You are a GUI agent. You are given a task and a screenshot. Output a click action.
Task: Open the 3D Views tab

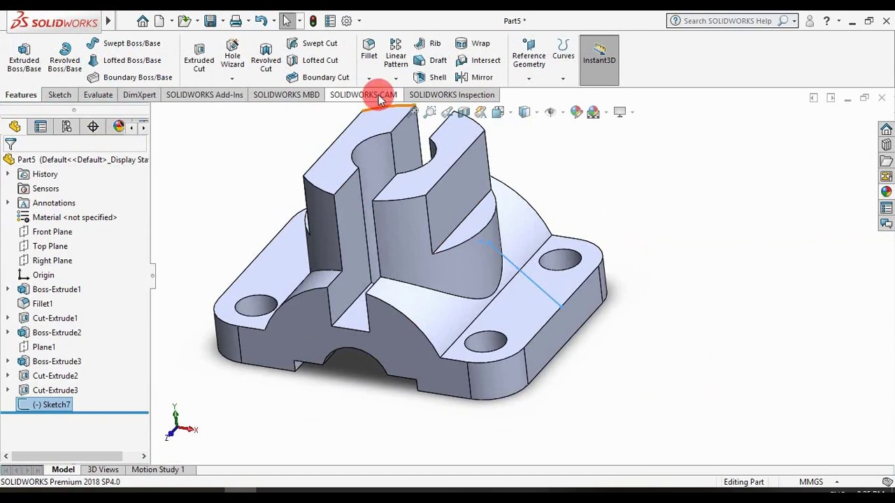pyautogui.click(x=103, y=469)
